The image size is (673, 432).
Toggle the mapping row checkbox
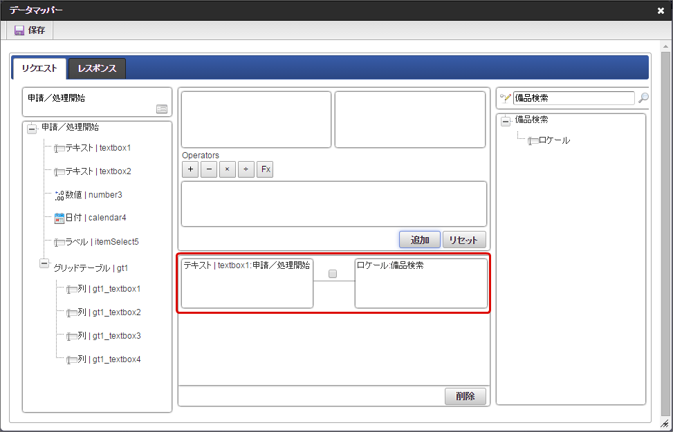point(333,274)
